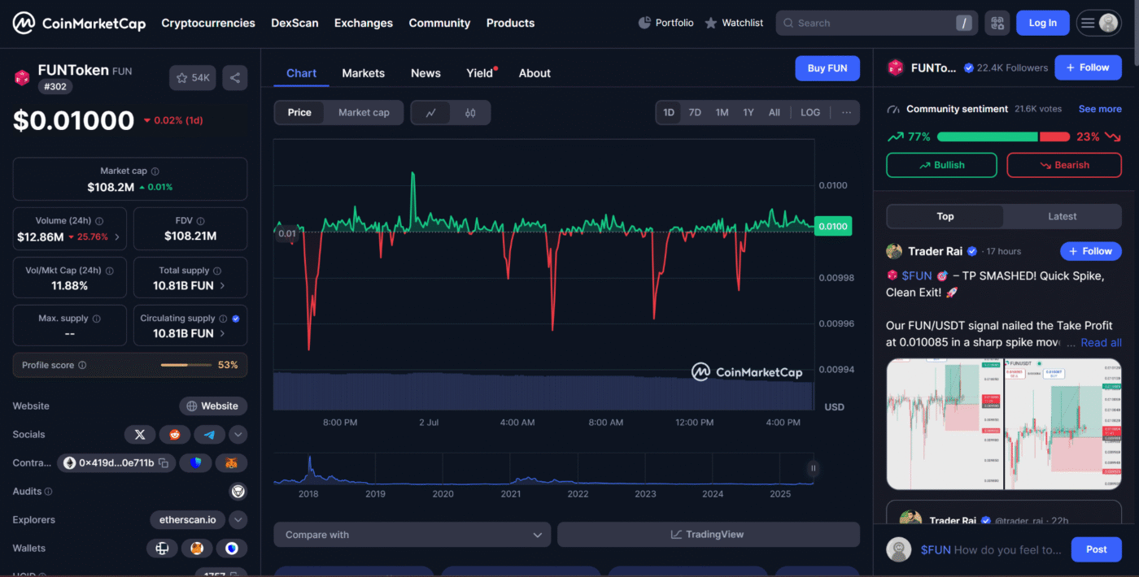Viewport: 1139px width, 577px height.
Task: Show info tooltip for Total supply
Action: coord(217,271)
